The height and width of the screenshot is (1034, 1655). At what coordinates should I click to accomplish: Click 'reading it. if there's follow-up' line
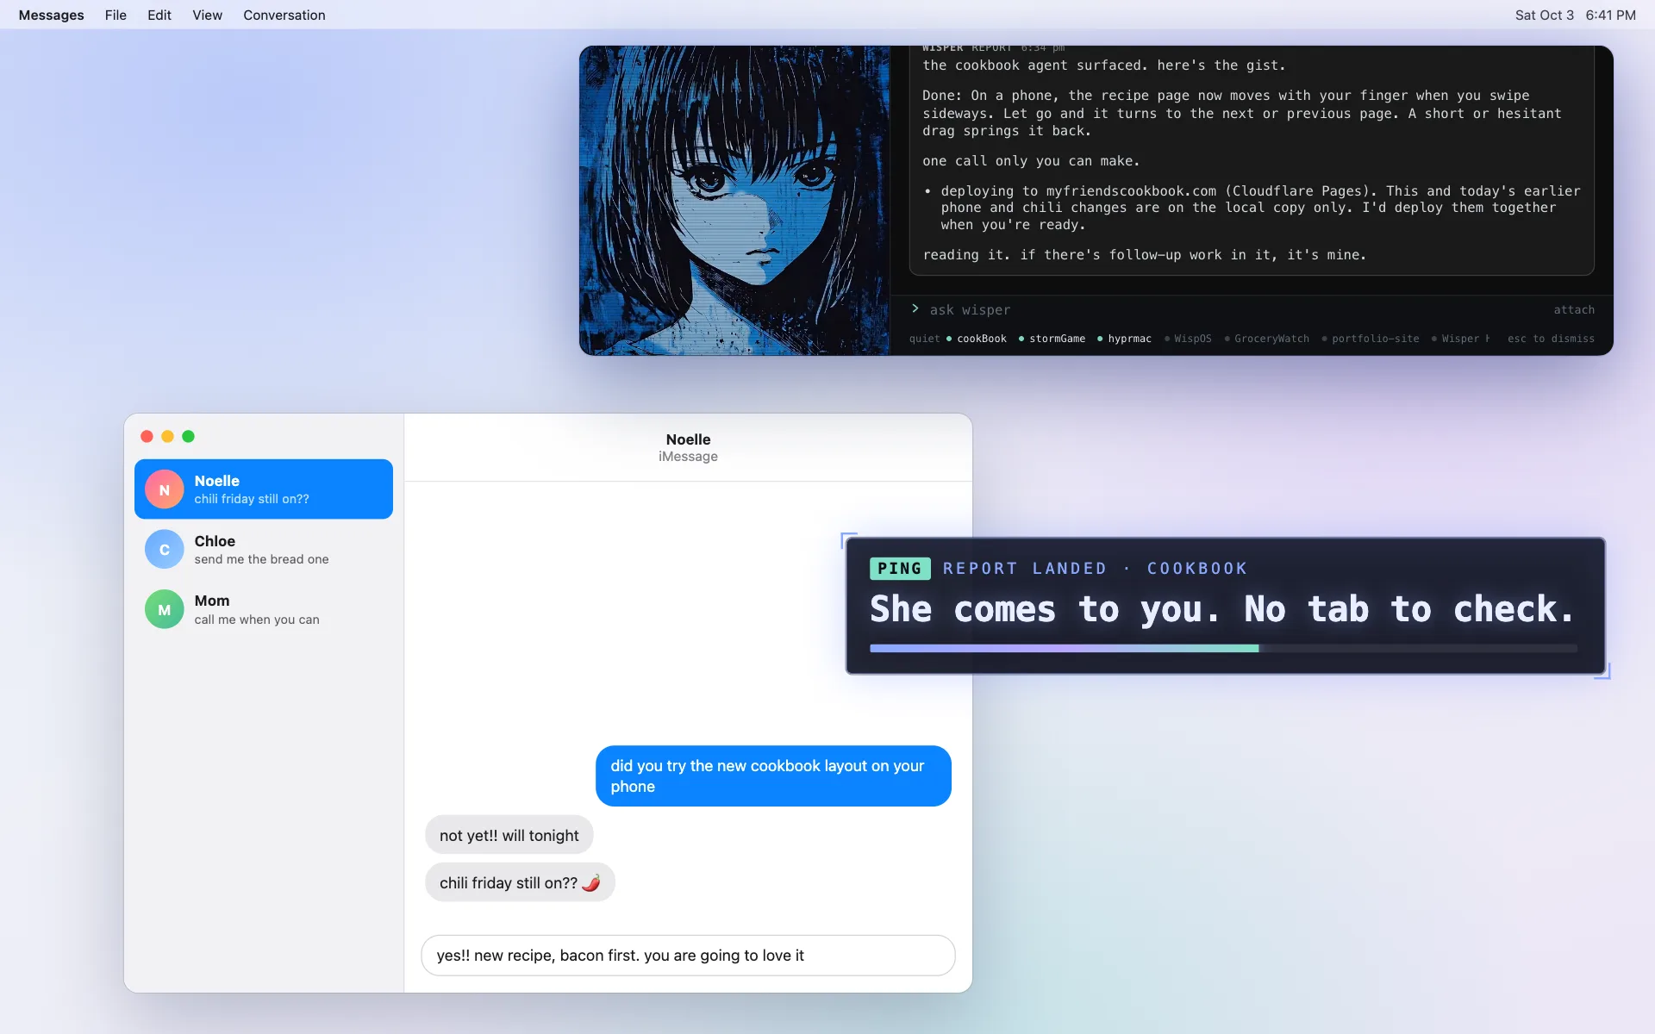pos(1144,255)
